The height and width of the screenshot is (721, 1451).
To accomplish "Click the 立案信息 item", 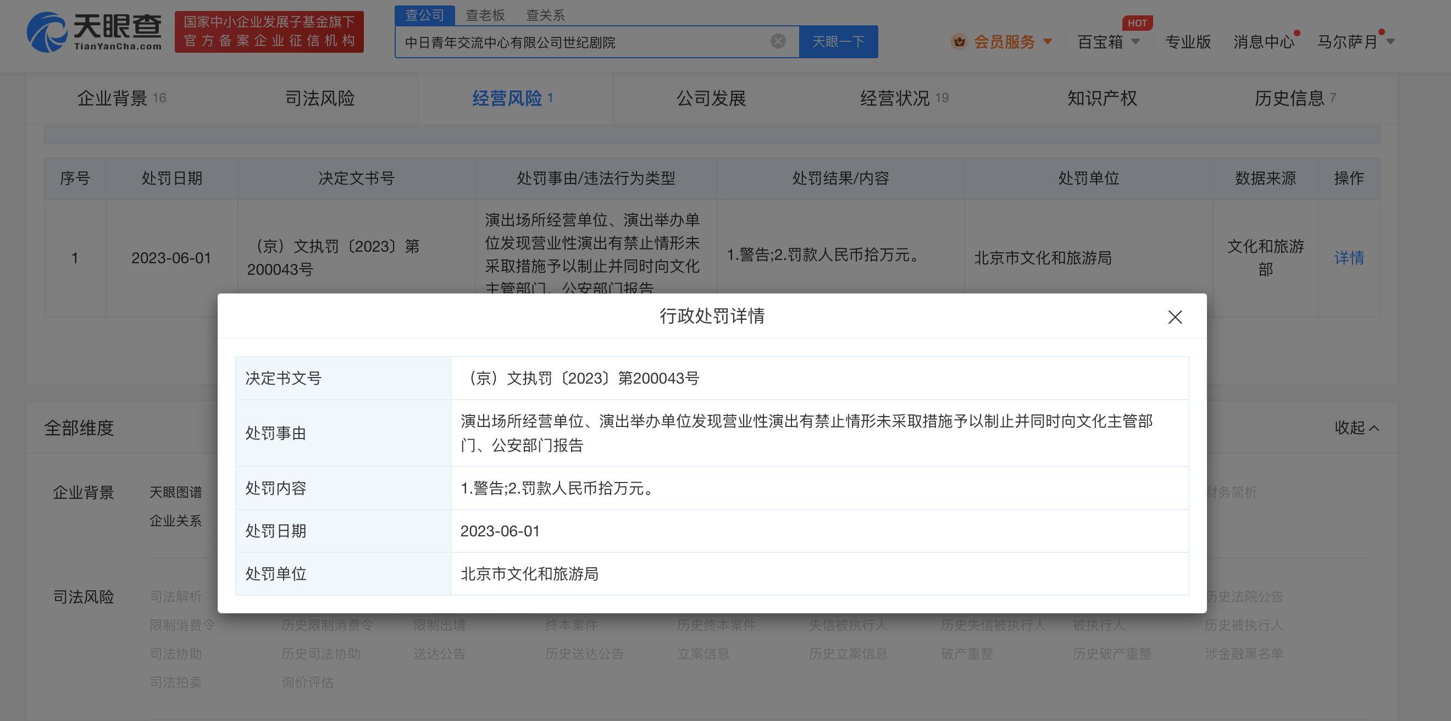I will click(x=703, y=654).
